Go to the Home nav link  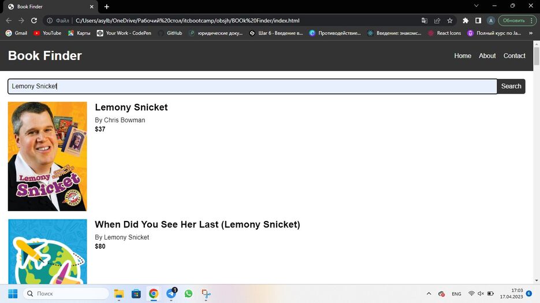click(x=463, y=56)
